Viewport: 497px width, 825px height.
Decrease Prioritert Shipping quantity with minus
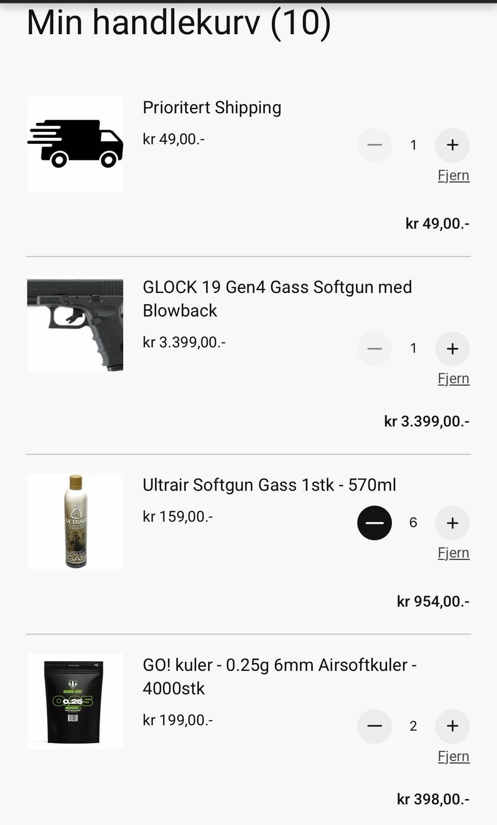(374, 145)
